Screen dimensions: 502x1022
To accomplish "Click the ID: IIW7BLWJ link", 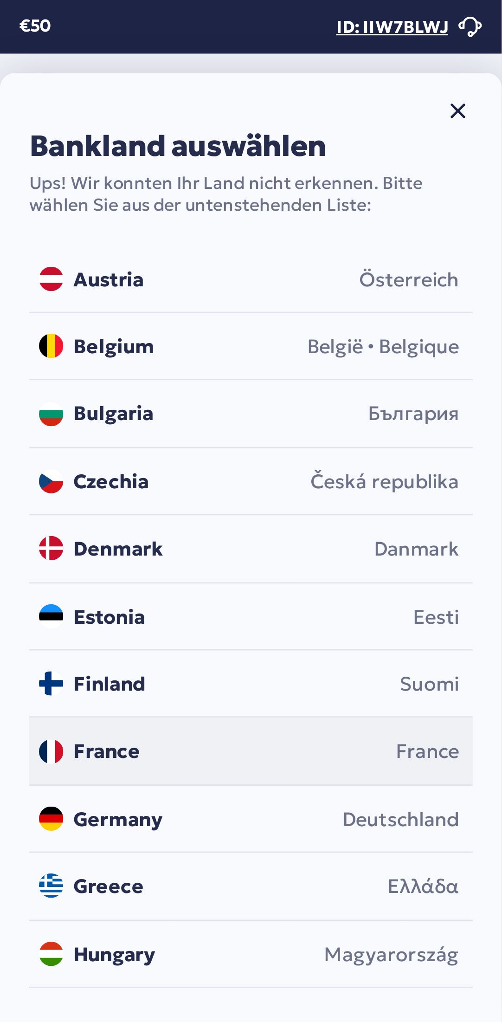I will 392,27.
